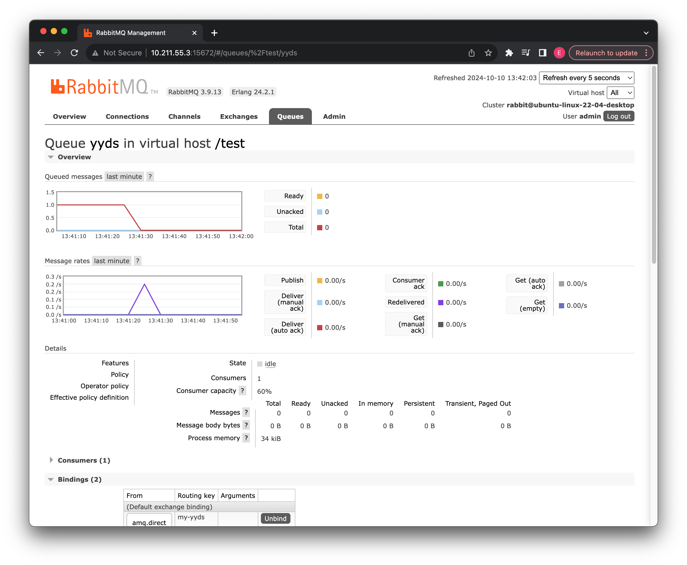The width and height of the screenshot is (687, 565).
Task: Open the side panel icon
Action: [542, 53]
